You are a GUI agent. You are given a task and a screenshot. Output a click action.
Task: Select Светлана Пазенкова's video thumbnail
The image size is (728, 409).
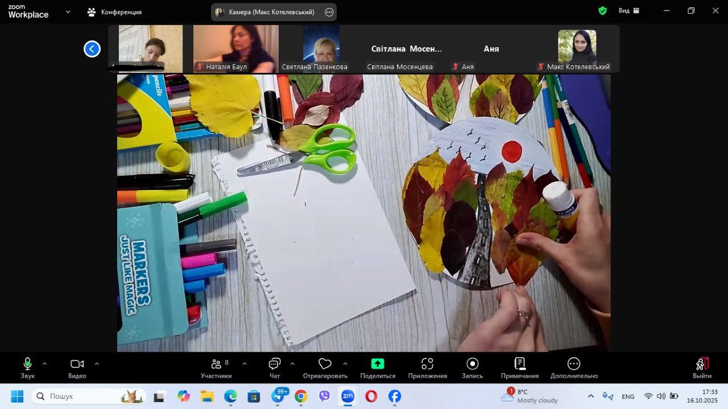(321, 48)
